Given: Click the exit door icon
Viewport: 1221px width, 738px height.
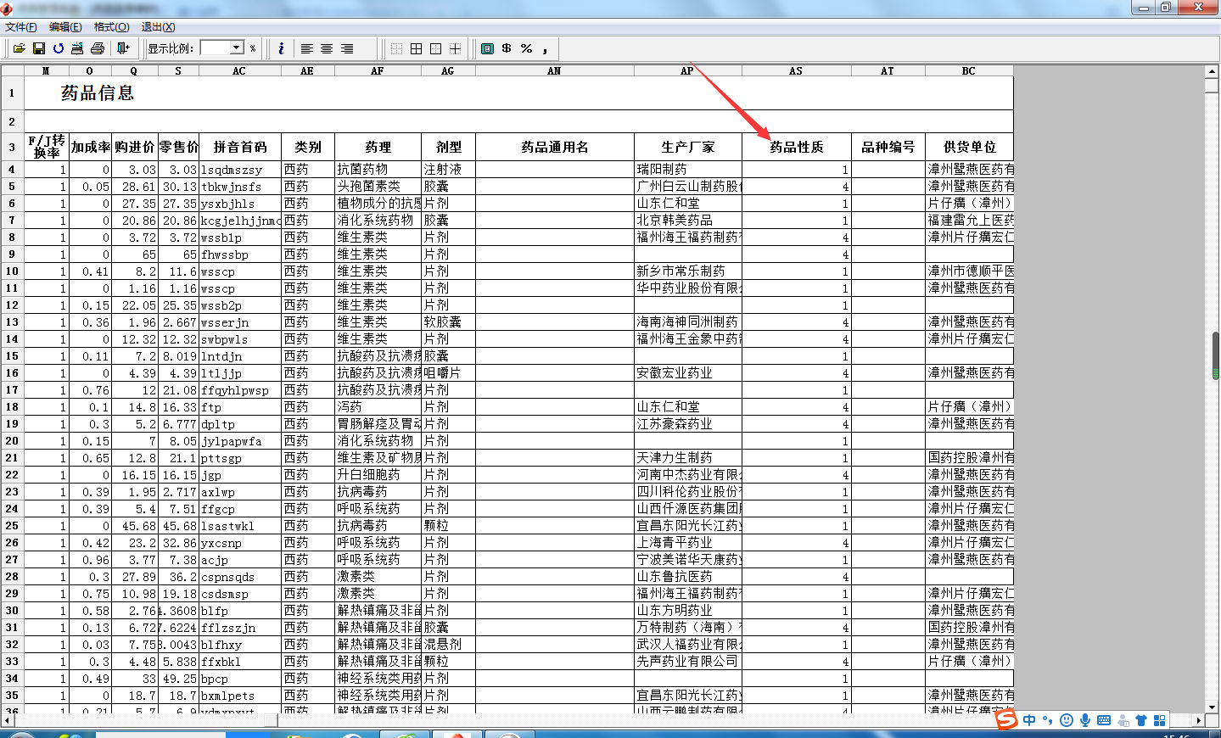Looking at the screenshot, I should [123, 48].
